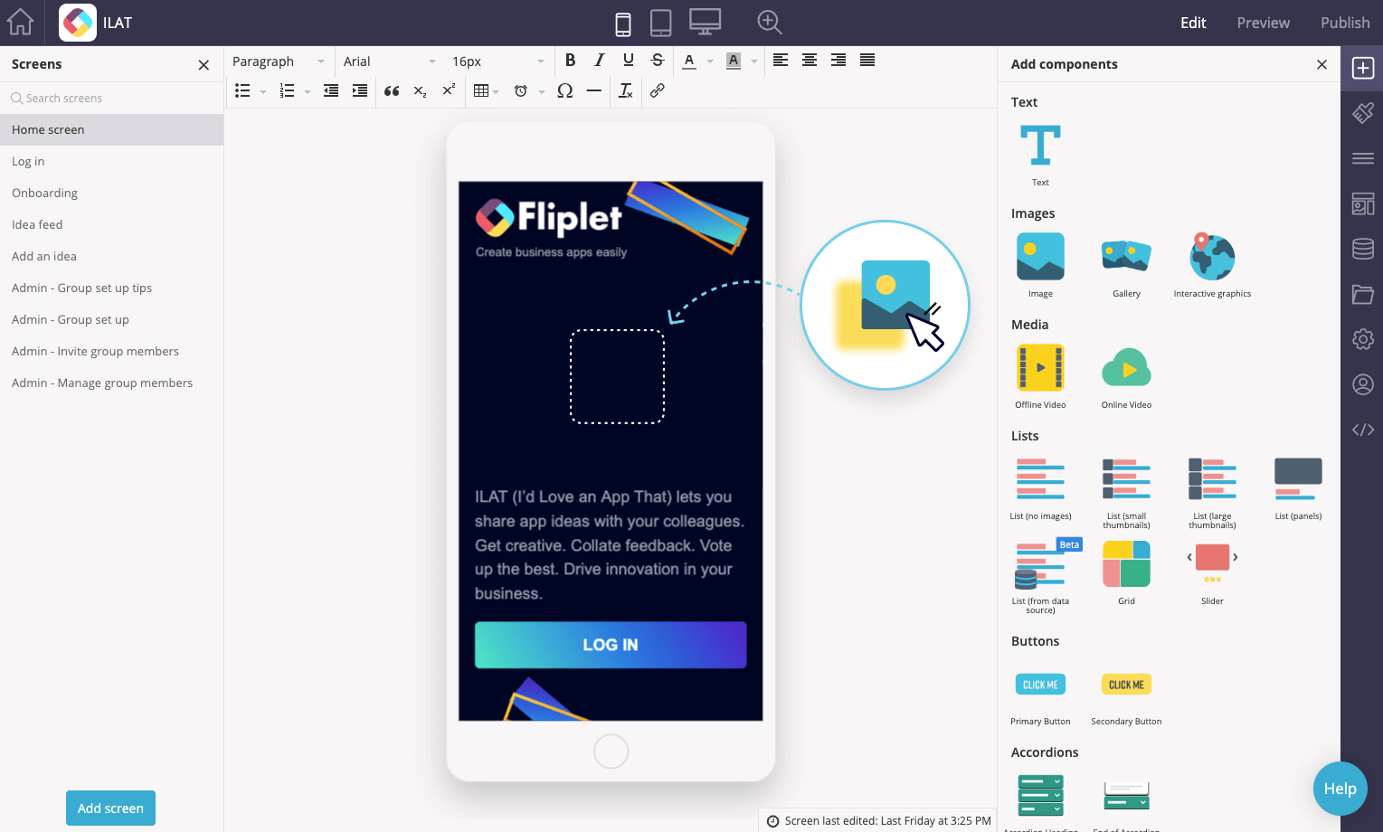Toggle underline formatting

629,61
